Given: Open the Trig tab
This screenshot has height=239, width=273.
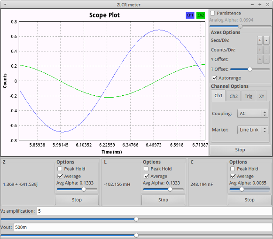Looking at the screenshot, I should tap(248, 96).
